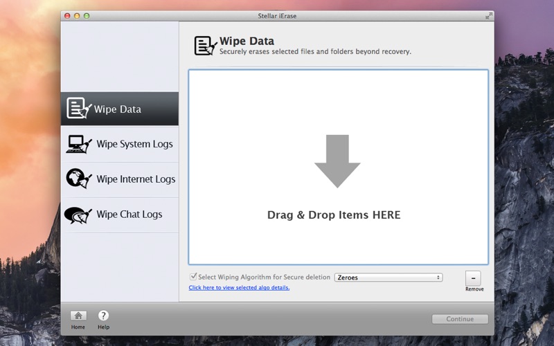Click the minus Remove button
This screenshot has height=346, width=554.
[x=473, y=278]
